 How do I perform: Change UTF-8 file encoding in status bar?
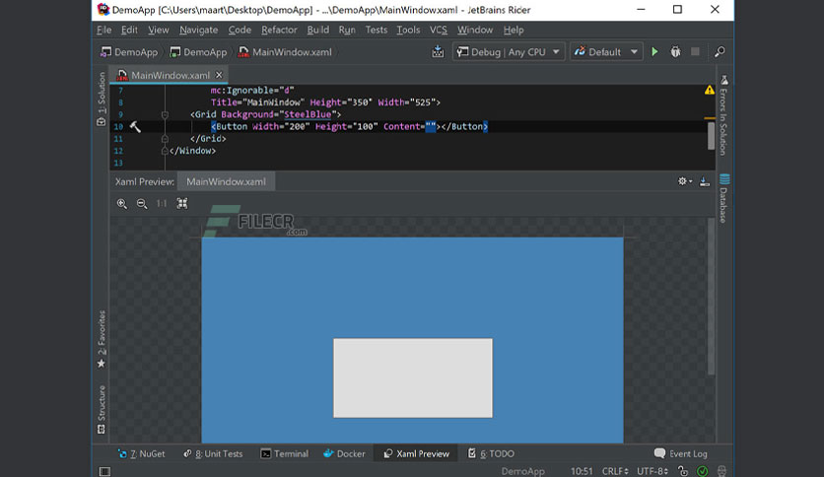click(652, 471)
